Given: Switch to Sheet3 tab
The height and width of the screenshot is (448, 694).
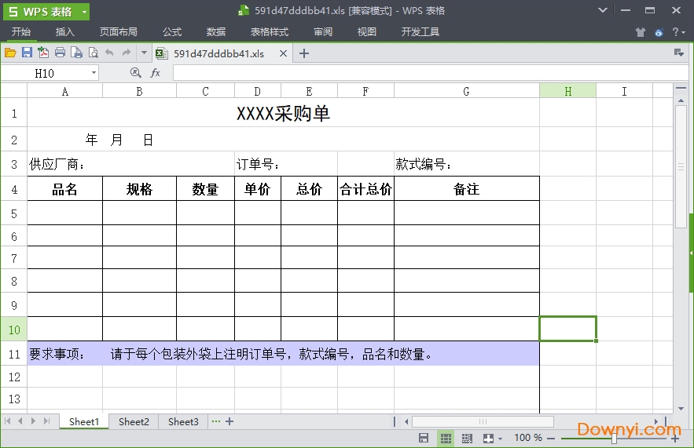Looking at the screenshot, I should pyautogui.click(x=183, y=421).
